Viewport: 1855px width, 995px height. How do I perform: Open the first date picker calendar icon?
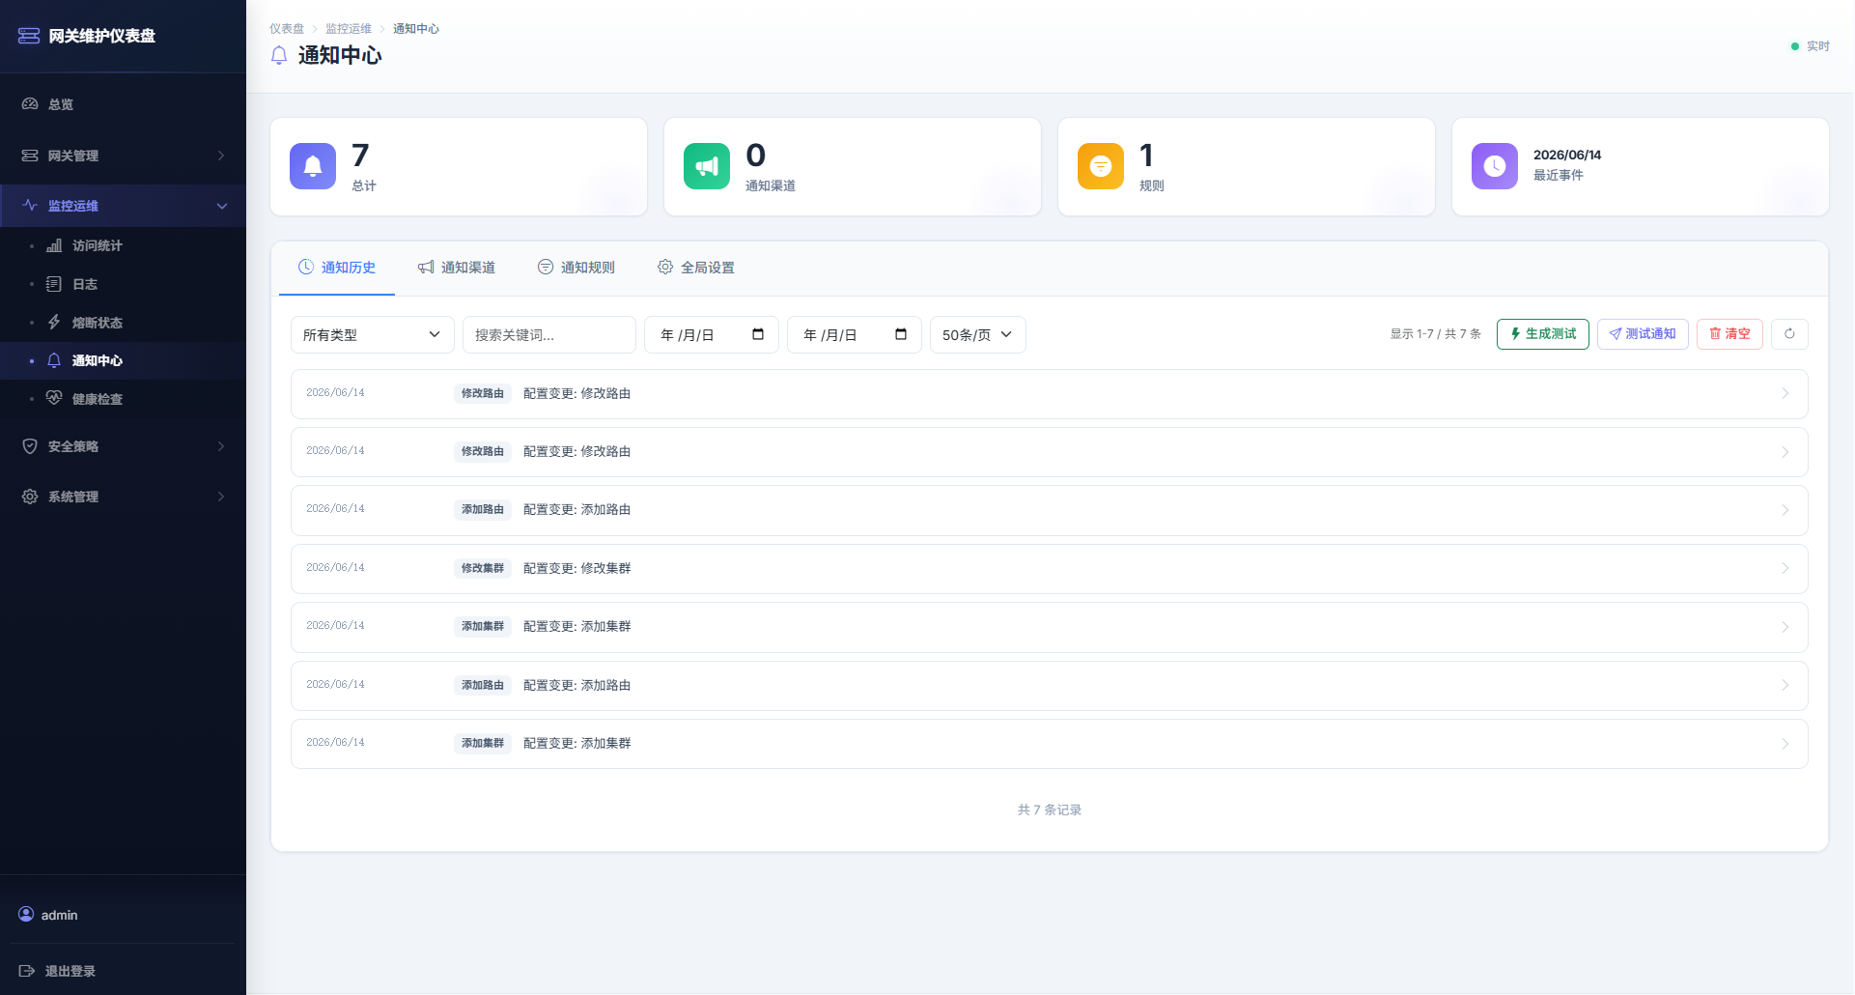[x=758, y=334]
